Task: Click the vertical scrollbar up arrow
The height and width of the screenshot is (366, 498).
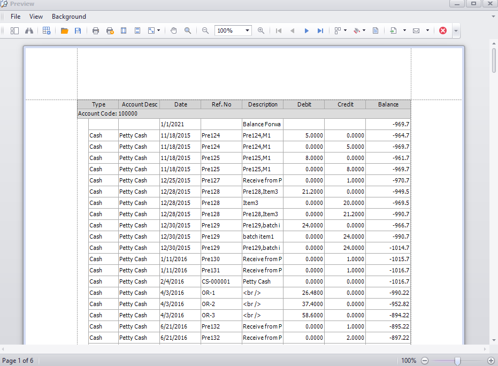Action: [494, 43]
